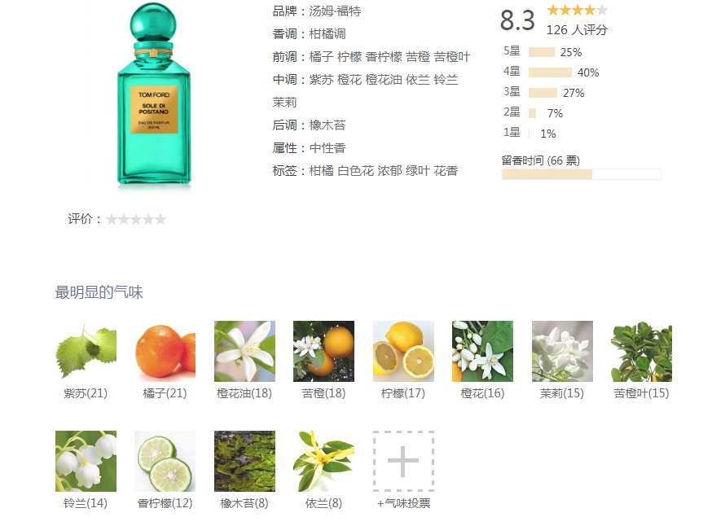Rate five stars in the 评价 row
Viewport: 712px width, 526px height.
click(160, 220)
